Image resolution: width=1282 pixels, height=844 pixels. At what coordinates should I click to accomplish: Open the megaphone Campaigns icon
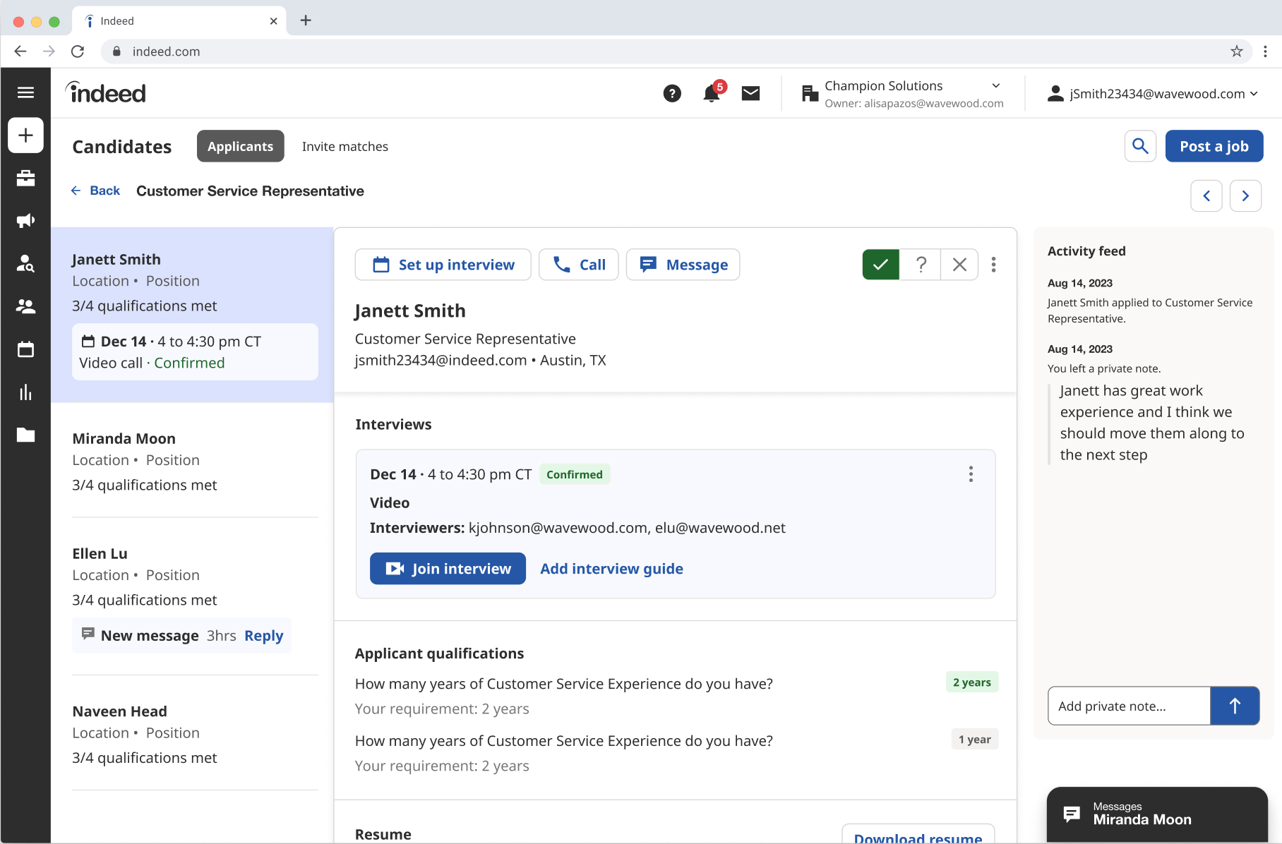(x=25, y=220)
